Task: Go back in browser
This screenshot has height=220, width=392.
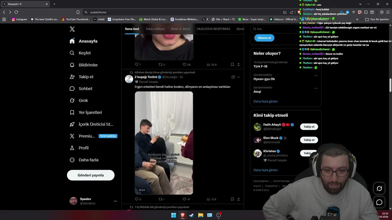Action: pos(4,12)
